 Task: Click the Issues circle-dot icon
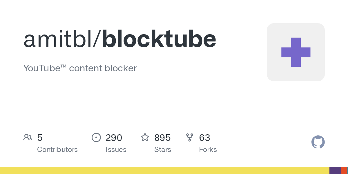click(96, 137)
